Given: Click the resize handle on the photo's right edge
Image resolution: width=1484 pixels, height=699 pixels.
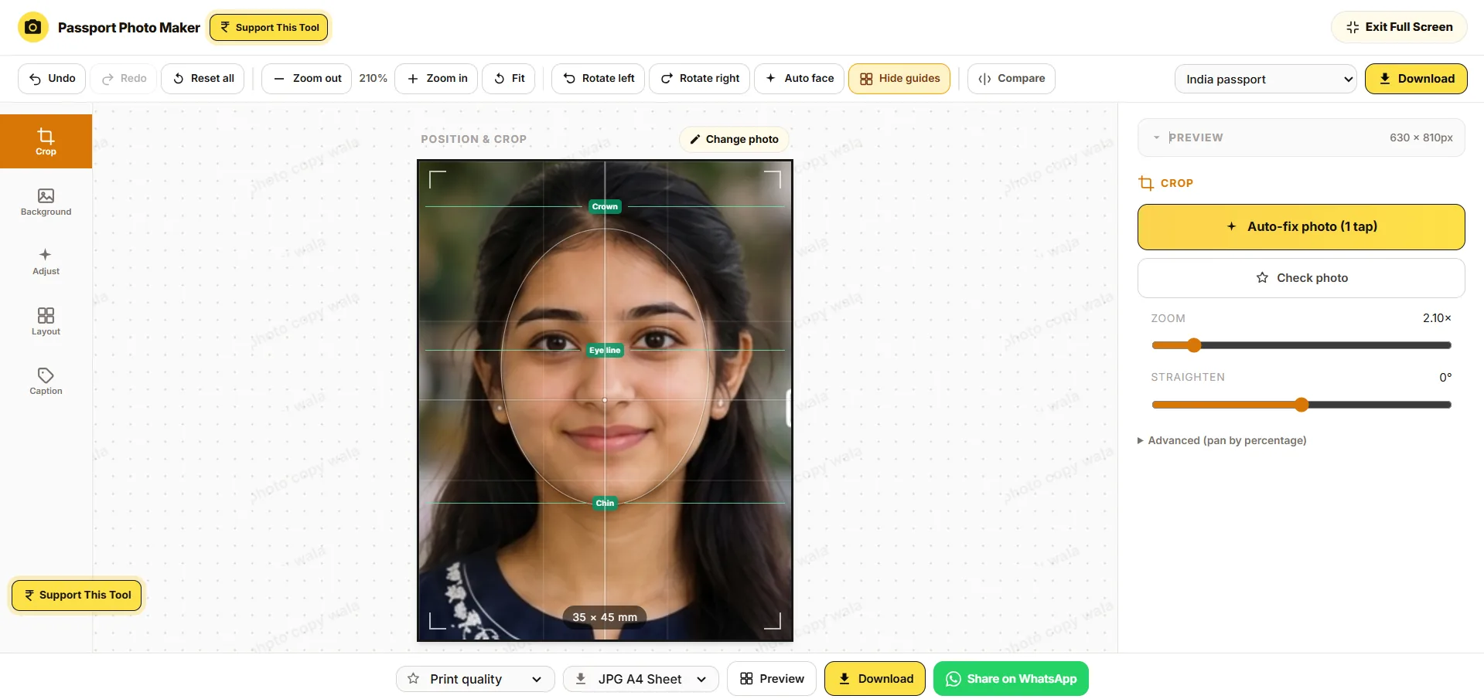Looking at the screenshot, I should pyautogui.click(x=788, y=408).
